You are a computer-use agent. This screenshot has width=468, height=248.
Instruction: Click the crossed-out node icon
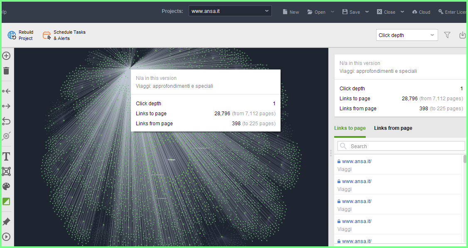pos(6,136)
